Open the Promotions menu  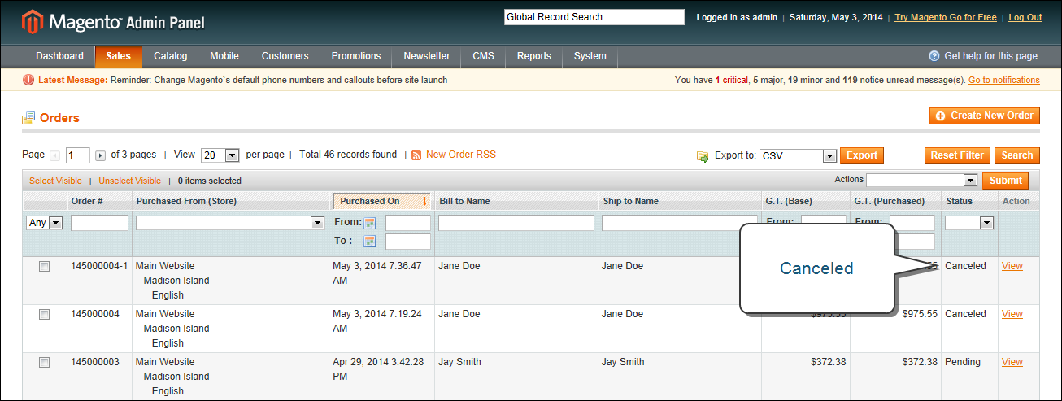tap(356, 56)
